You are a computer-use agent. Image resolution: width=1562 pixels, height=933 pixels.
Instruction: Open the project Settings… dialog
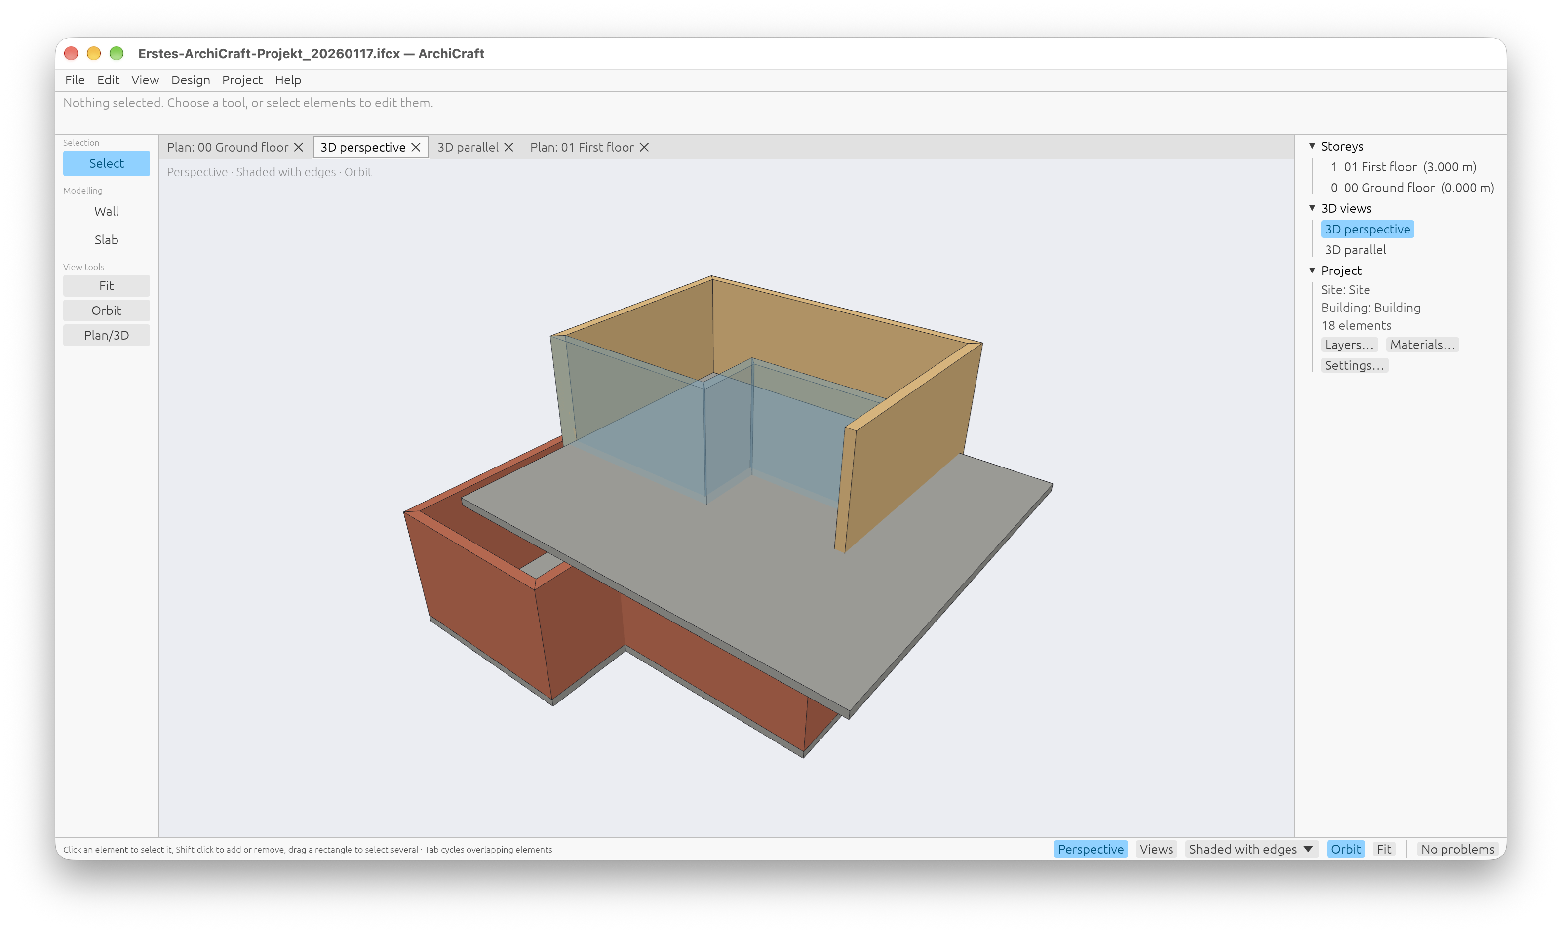click(1354, 365)
